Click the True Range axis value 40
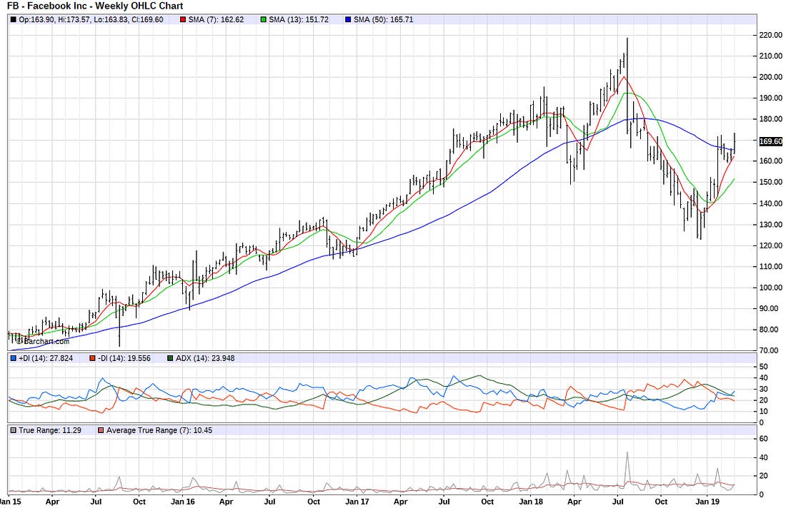Screen dimensions: 786x523 point(763,457)
